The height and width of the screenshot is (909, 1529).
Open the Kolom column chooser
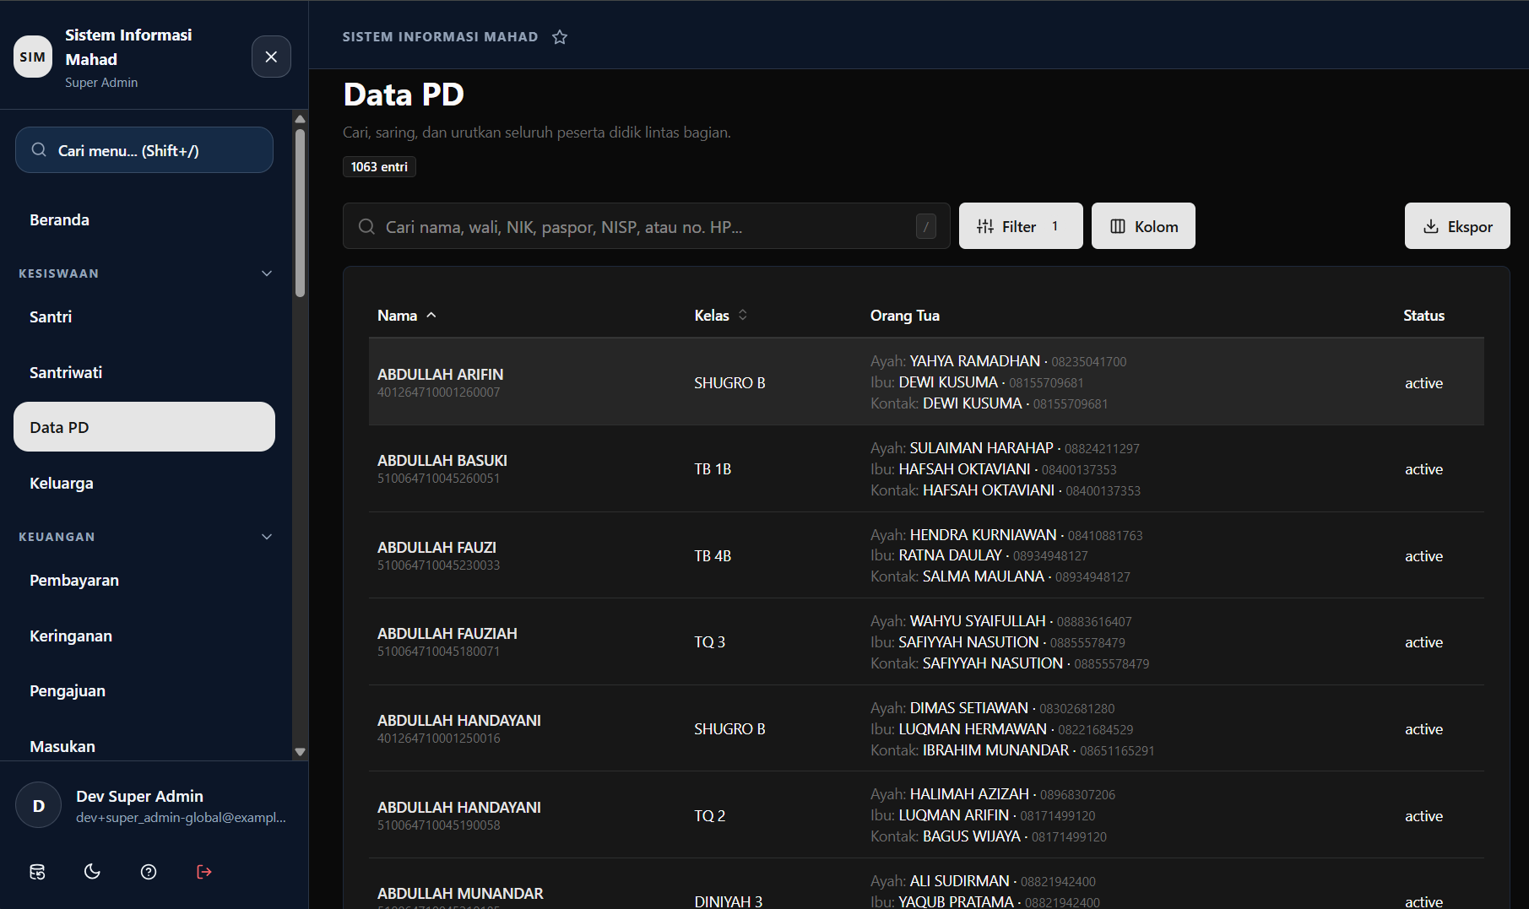click(x=1143, y=226)
